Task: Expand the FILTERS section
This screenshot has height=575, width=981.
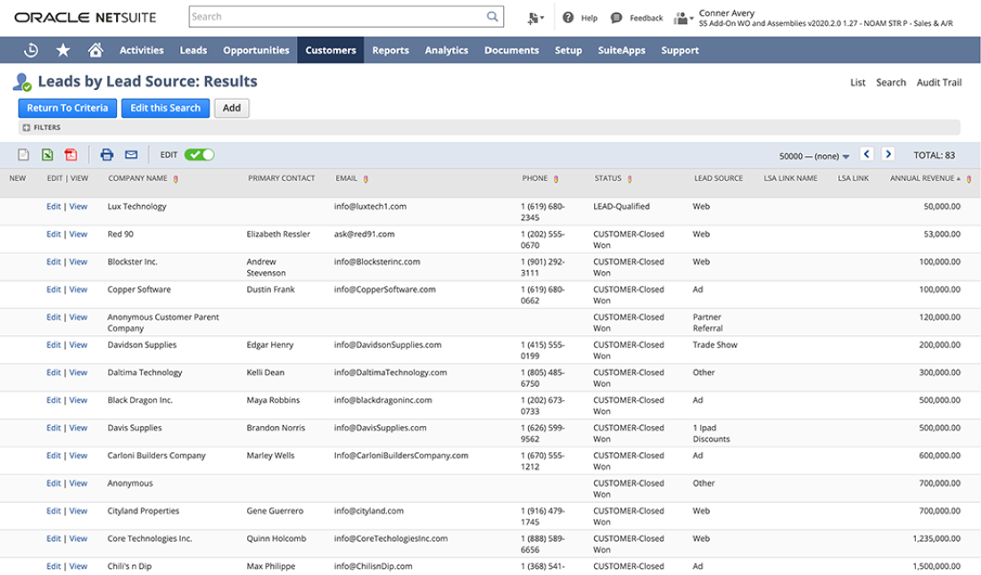Action: point(34,127)
